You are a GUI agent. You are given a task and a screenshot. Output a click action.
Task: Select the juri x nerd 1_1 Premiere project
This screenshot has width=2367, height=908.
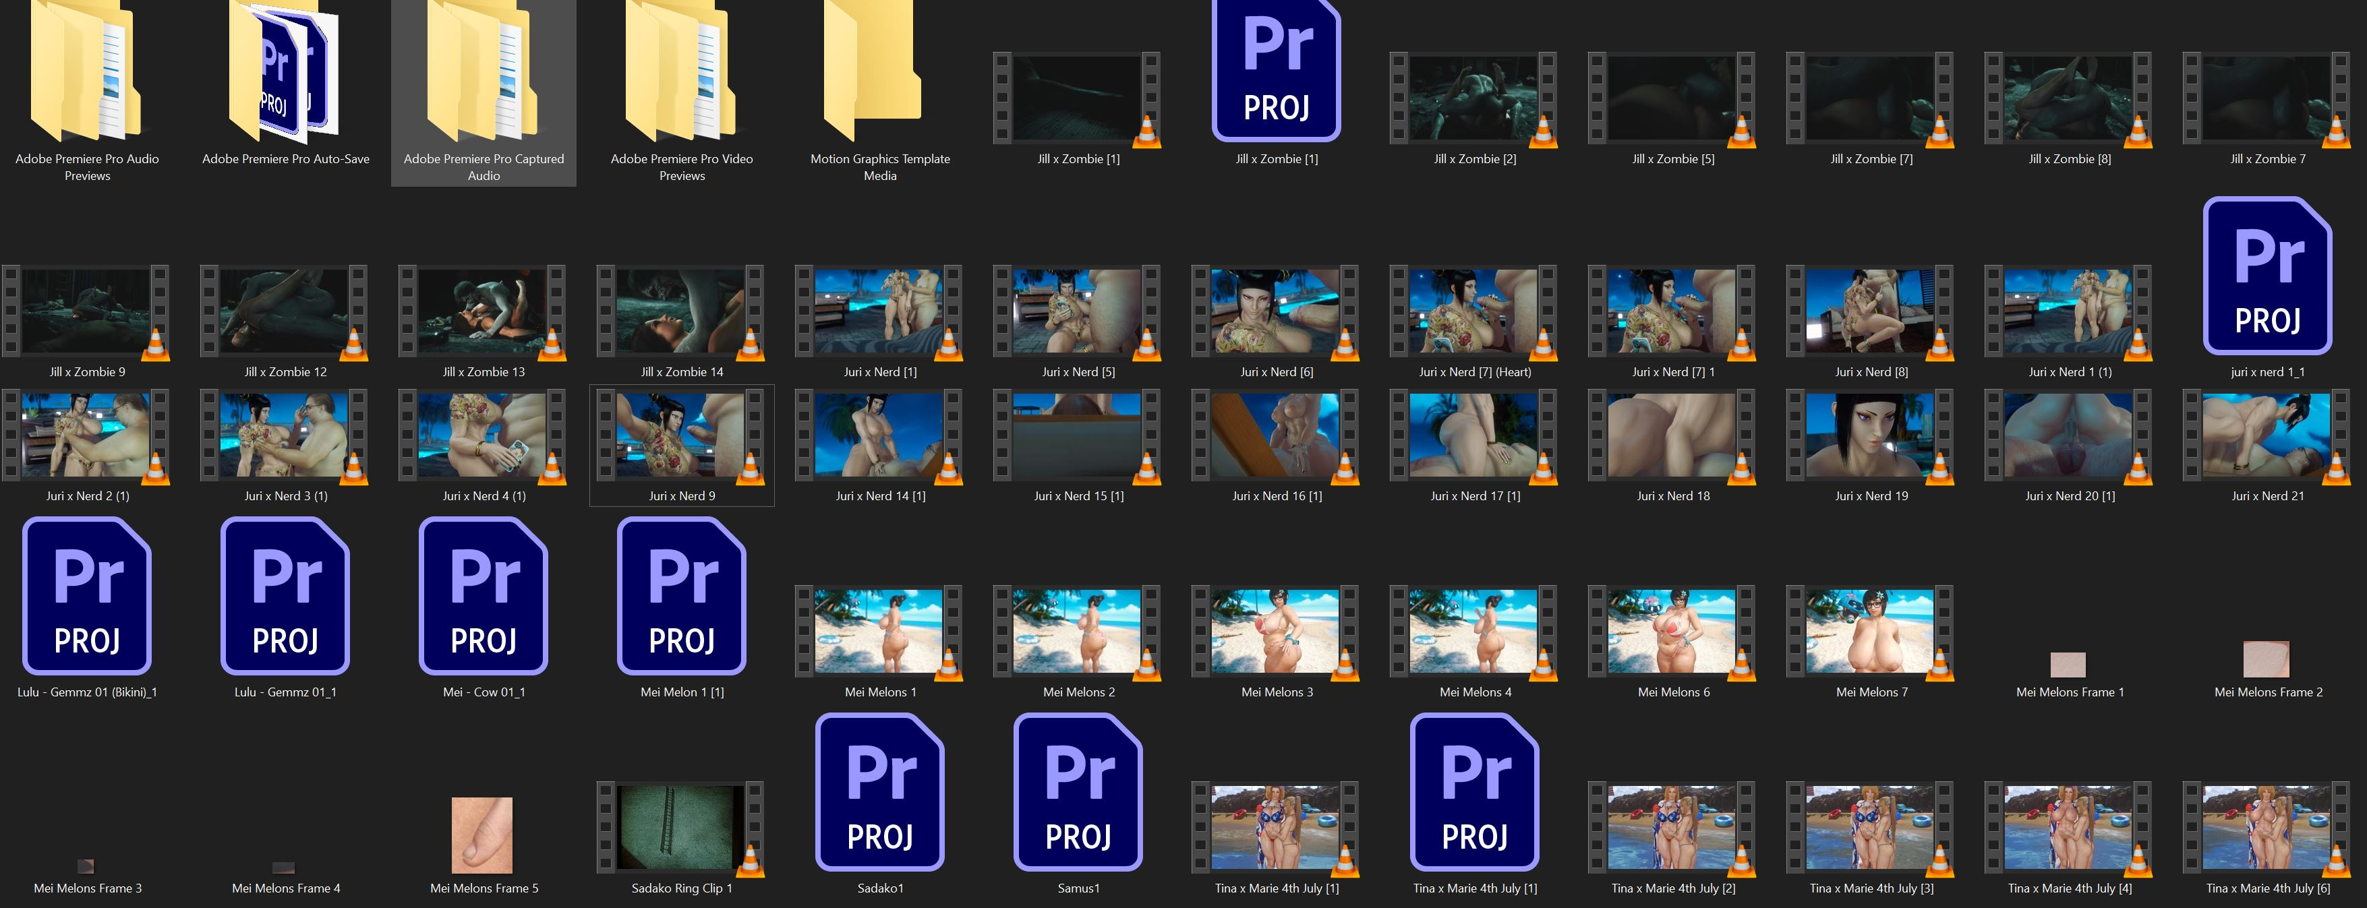click(2268, 276)
